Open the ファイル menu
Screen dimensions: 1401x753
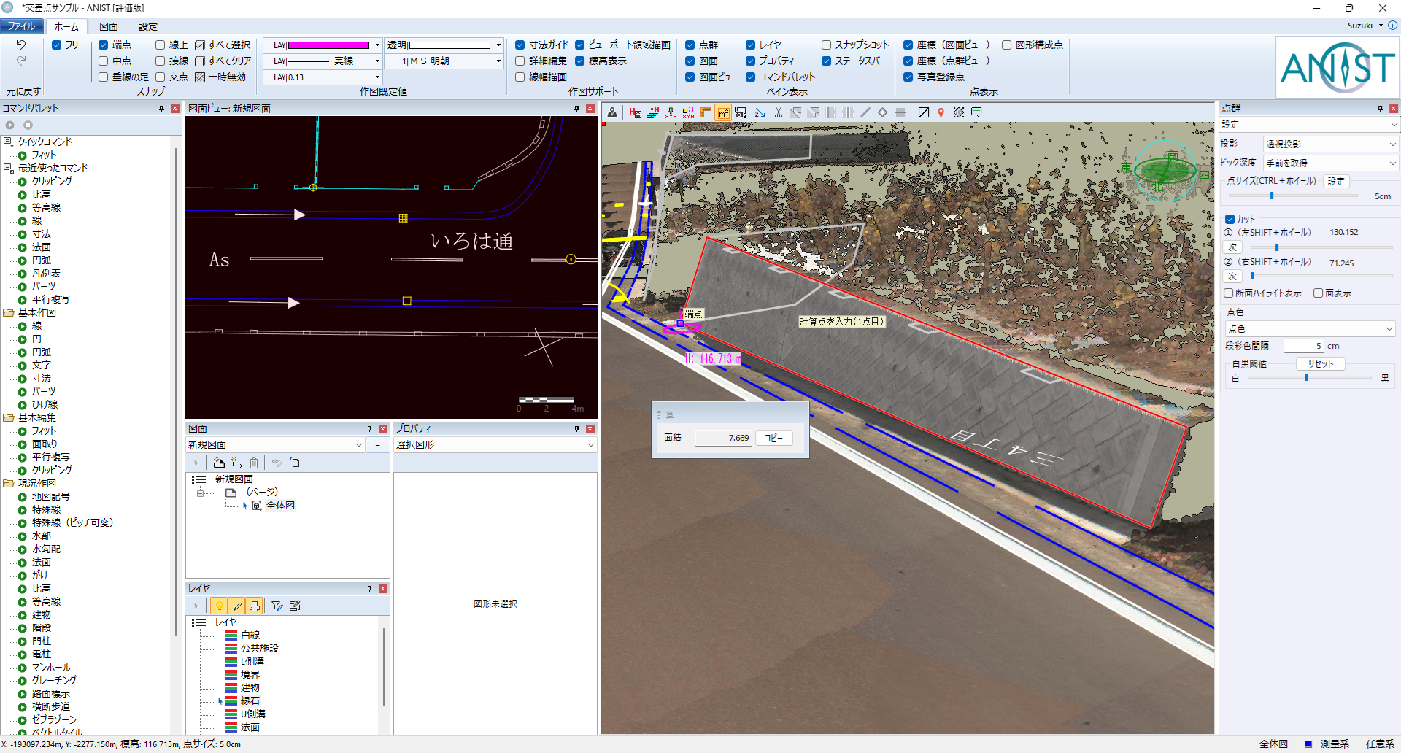(x=22, y=26)
